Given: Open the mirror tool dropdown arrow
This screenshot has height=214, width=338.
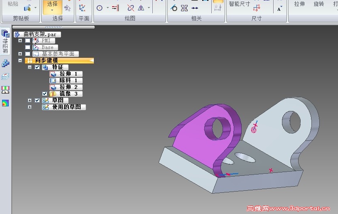Looking at the screenshot, I should [x=149, y=8].
